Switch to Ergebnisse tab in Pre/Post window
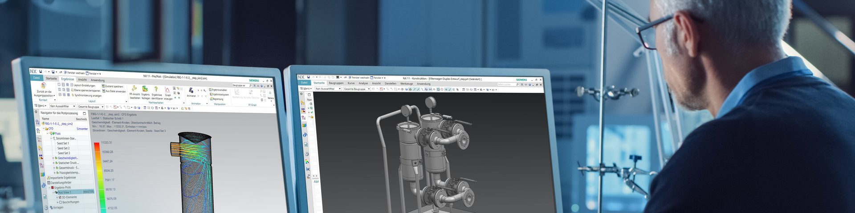 [x=68, y=79]
